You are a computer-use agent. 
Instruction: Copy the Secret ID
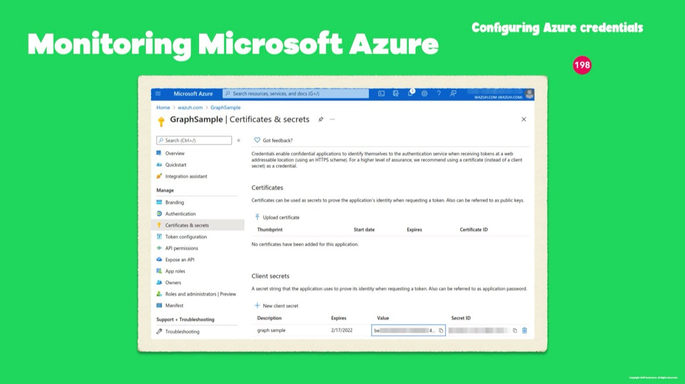point(514,330)
